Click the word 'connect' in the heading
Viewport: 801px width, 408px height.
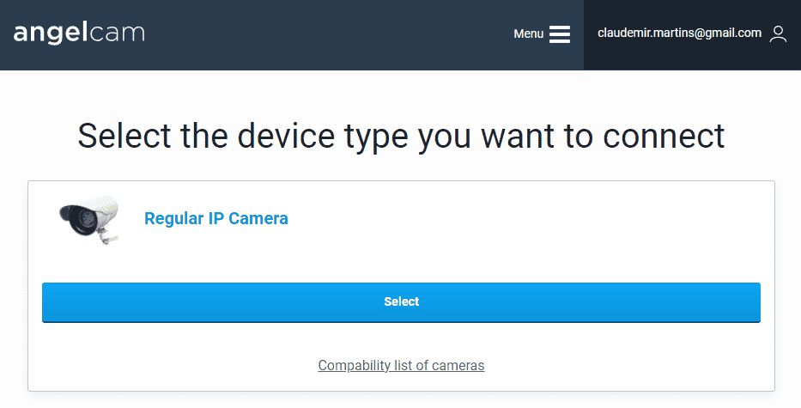click(661, 136)
